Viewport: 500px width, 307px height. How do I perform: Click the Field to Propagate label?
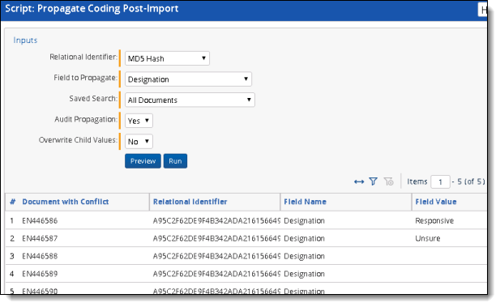(x=85, y=78)
